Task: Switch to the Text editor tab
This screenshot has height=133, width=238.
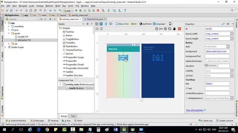Action: [73, 116]
